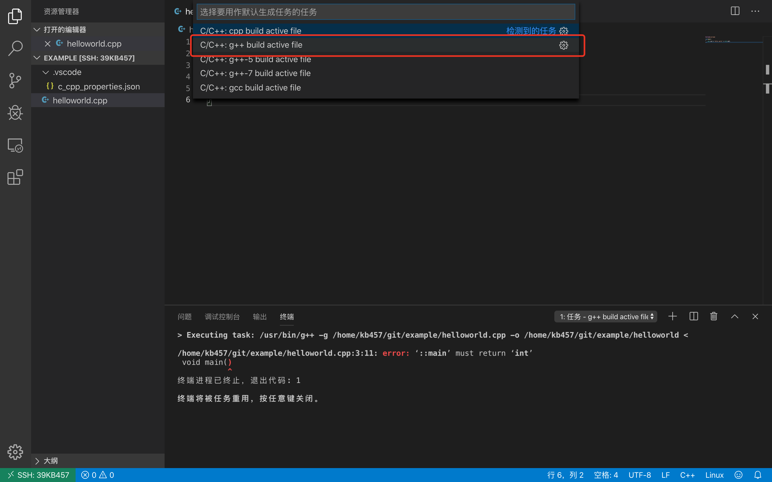Split the terminal panel
Viewport: 772px width, 482px height.
pyautogui.click(x=693, y=316)
